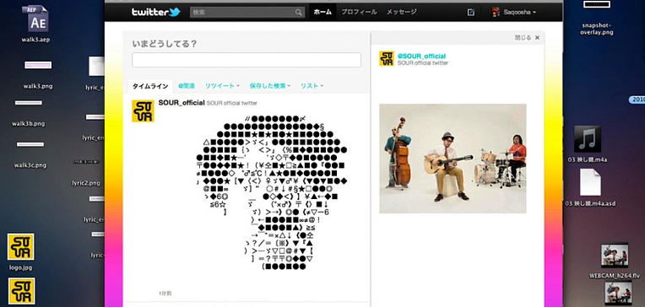Click the いまどうしてる tweet input box

click(247, 60)
